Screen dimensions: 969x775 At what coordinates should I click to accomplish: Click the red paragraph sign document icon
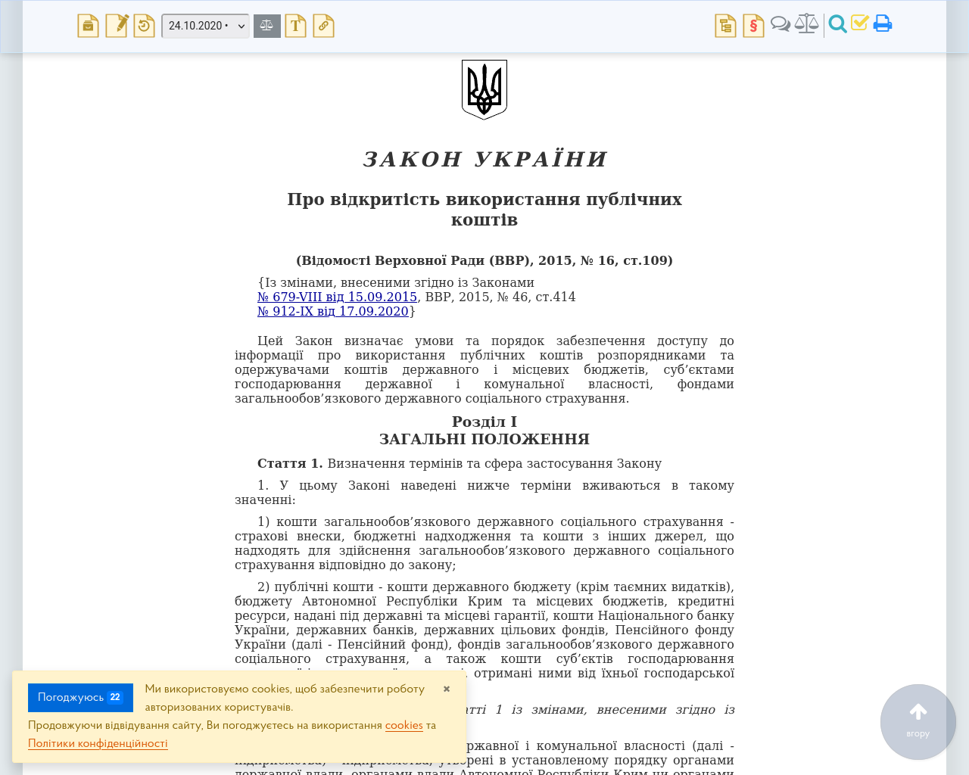tap(753, 26)
